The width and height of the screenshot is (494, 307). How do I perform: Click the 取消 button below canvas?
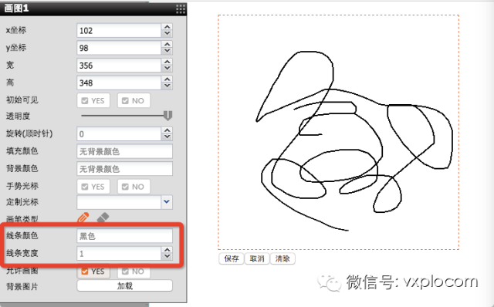pyautogui.click(x=257, y=258)
